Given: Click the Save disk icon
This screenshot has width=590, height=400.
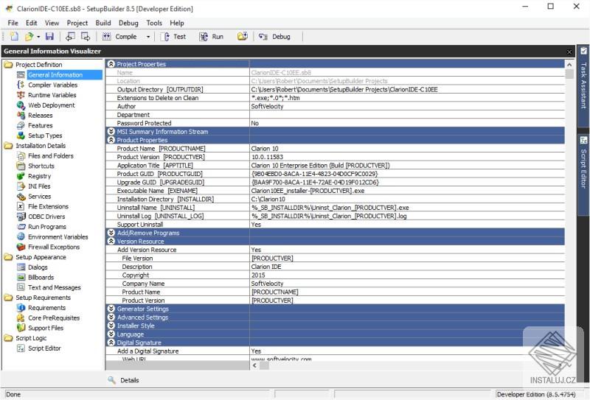Looking at the screenshot, I should coord(49,37).
